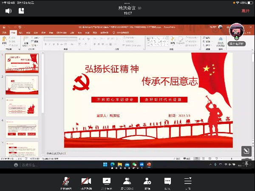Open the Replace dropdown in editing group
Image resolution: width=255 pixels, height=191 pixels.
(207, 42)
